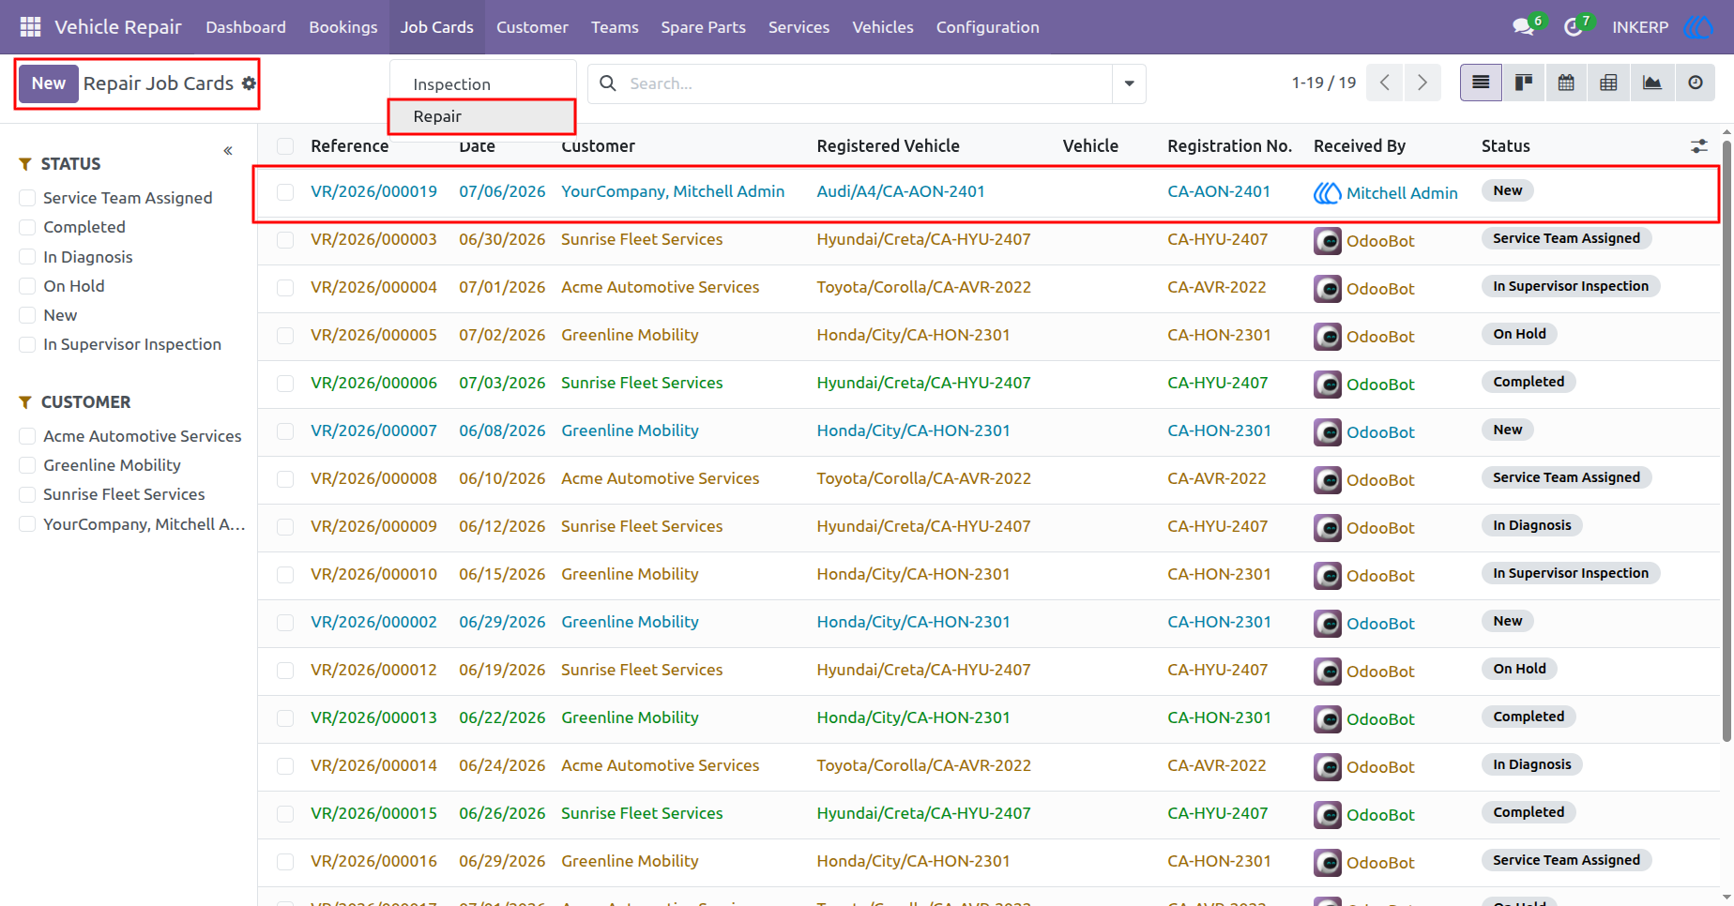Image resolution: width=1734 pixels, height=906 pixels.
Task: Go to previous page of records
Action: point(1385,83)
